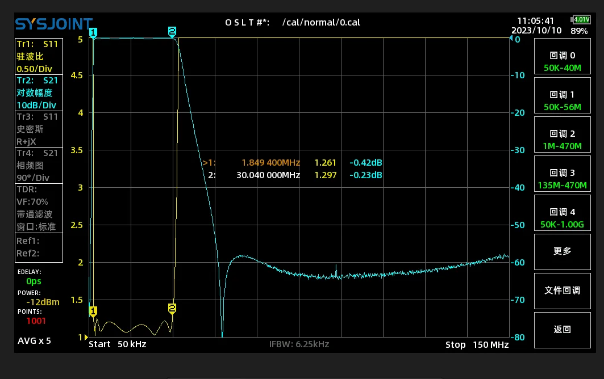Click the marker 1 S21 value -0.42dB
Screen dimensions: 604x379
click(365, 163)
